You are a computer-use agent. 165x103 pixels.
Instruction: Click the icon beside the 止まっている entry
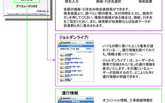coord(59,63)
